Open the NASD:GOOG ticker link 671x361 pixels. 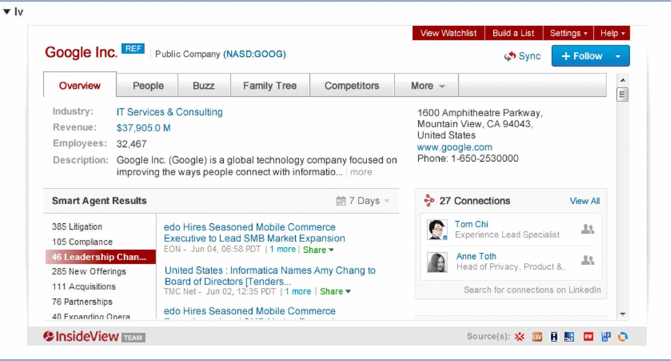[x=254, y=54]
